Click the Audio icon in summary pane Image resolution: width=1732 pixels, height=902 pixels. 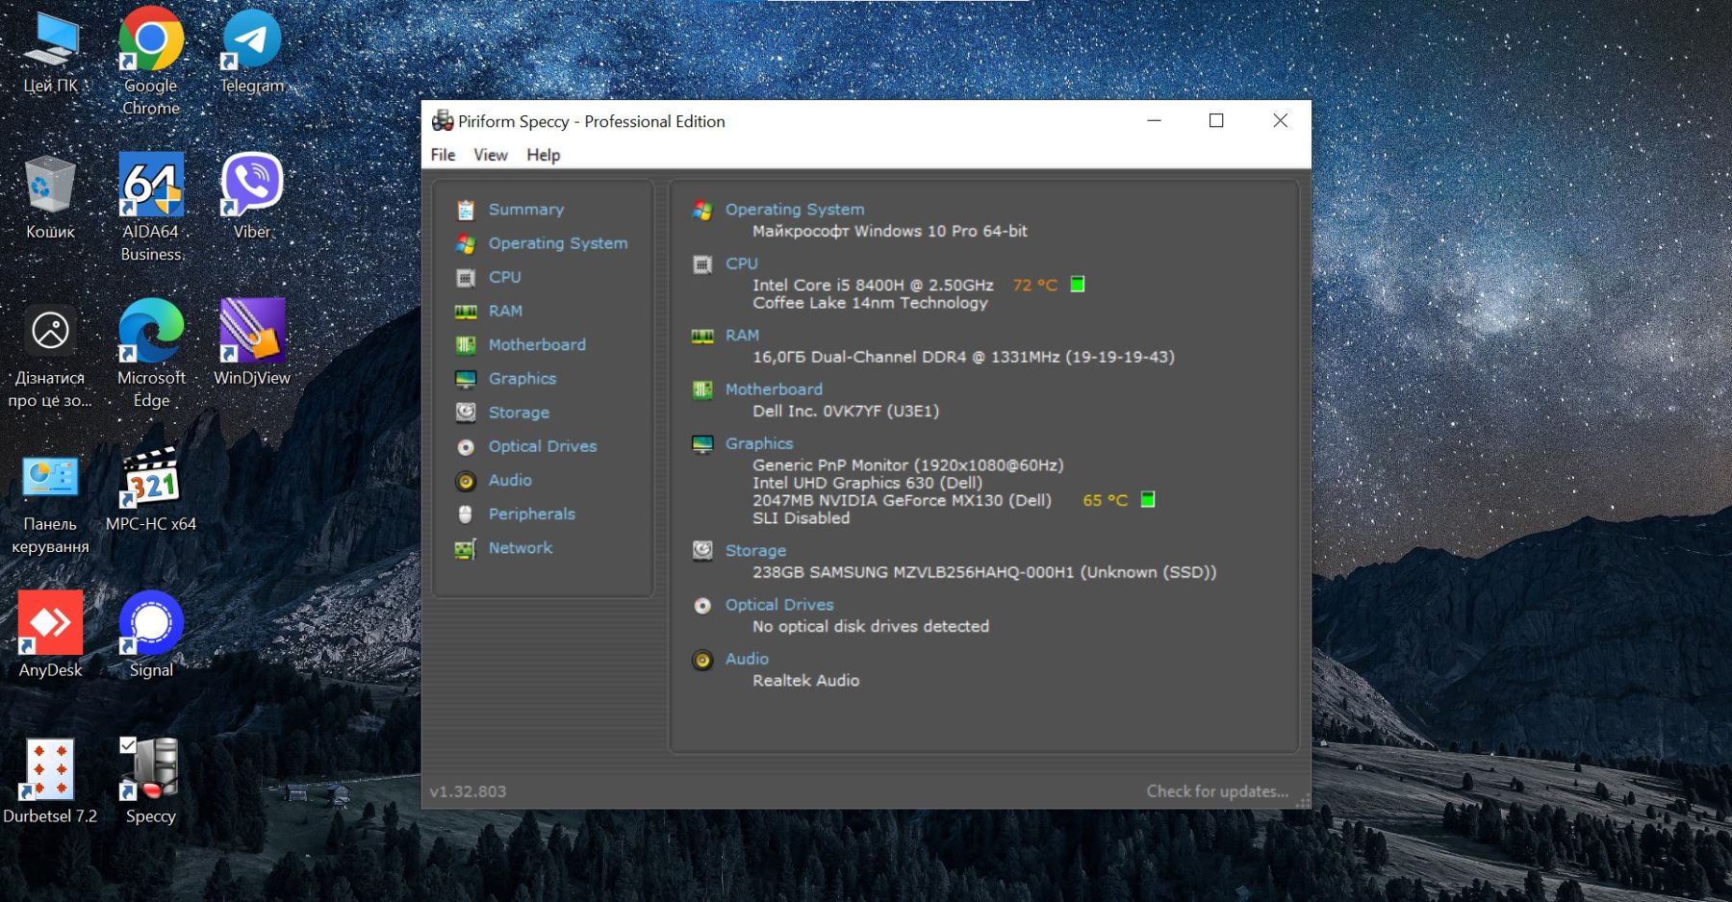(702, 660)
